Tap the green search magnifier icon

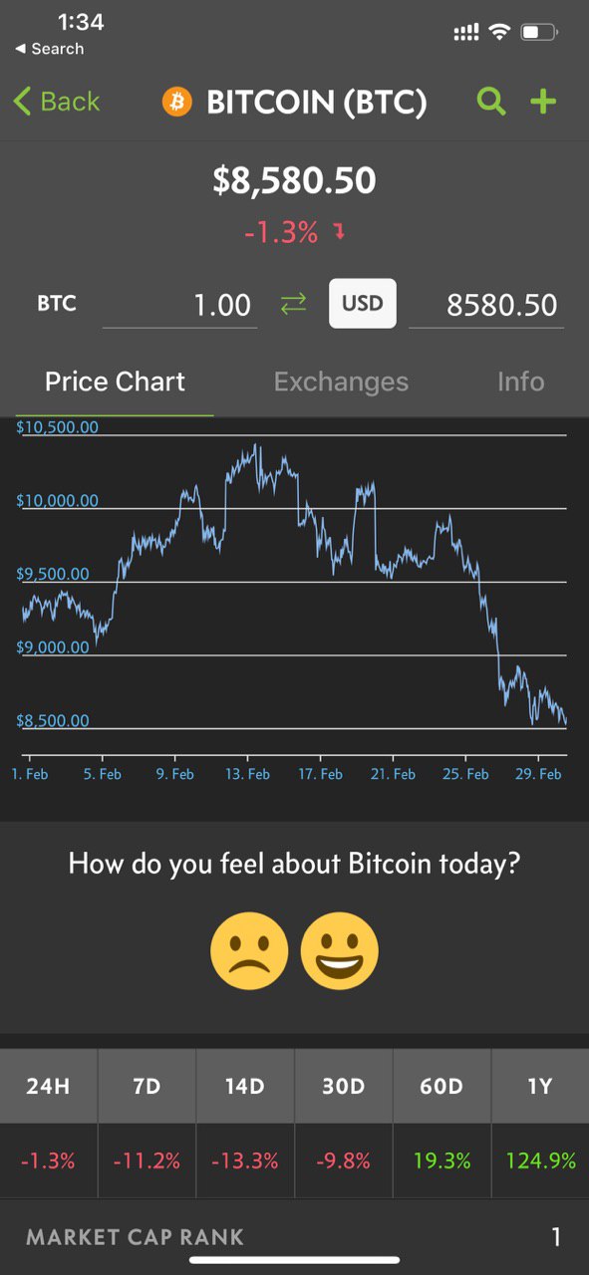491,102
